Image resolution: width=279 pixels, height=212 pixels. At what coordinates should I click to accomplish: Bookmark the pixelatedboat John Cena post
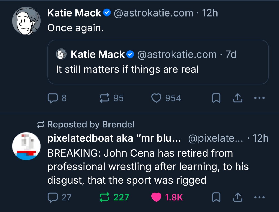coord(216,197)
